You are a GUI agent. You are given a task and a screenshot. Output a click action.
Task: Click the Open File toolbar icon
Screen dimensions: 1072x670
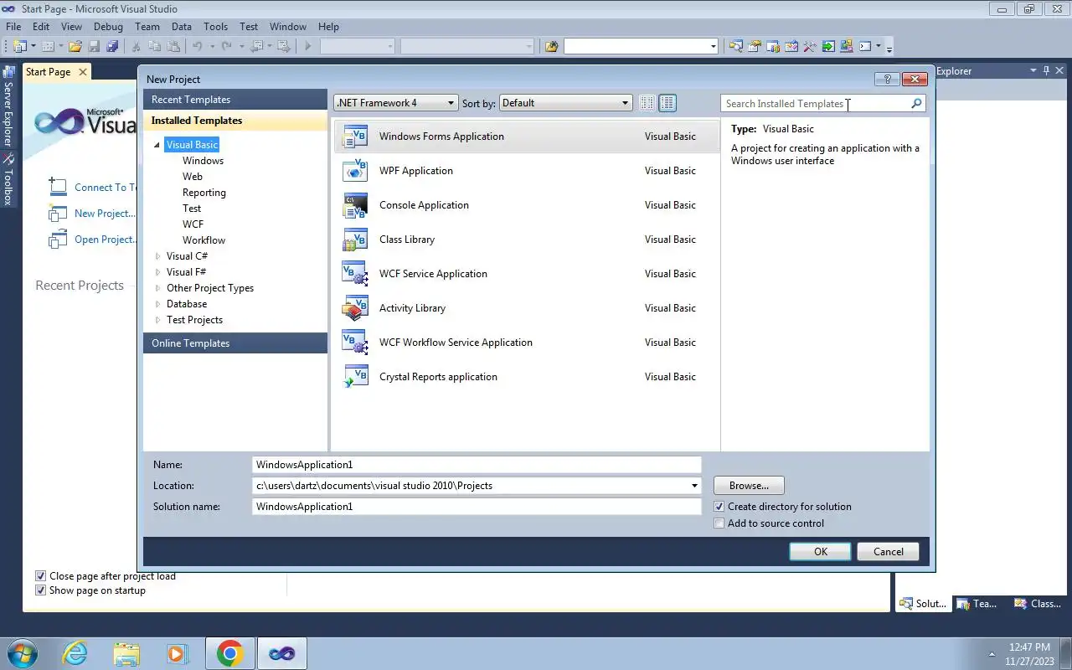tap(75, 47)
